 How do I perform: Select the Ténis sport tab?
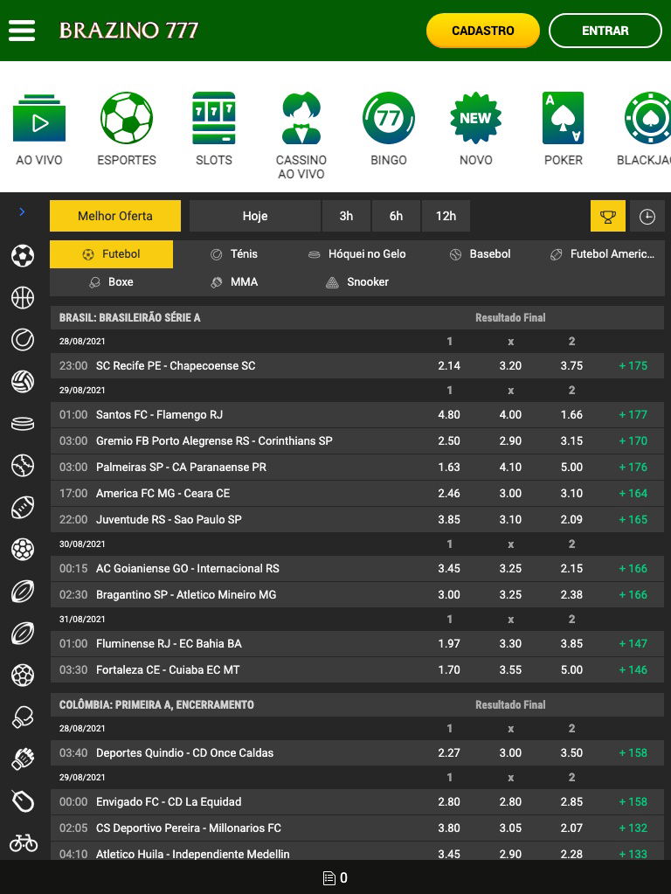coord(234,254)
